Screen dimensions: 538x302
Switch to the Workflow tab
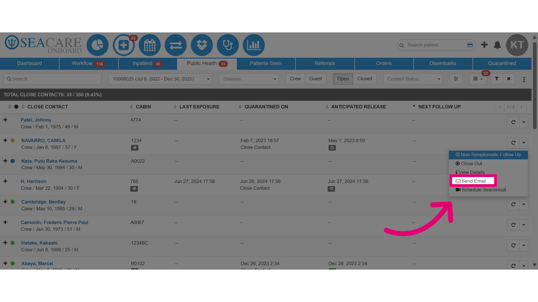tap(89, 63)
